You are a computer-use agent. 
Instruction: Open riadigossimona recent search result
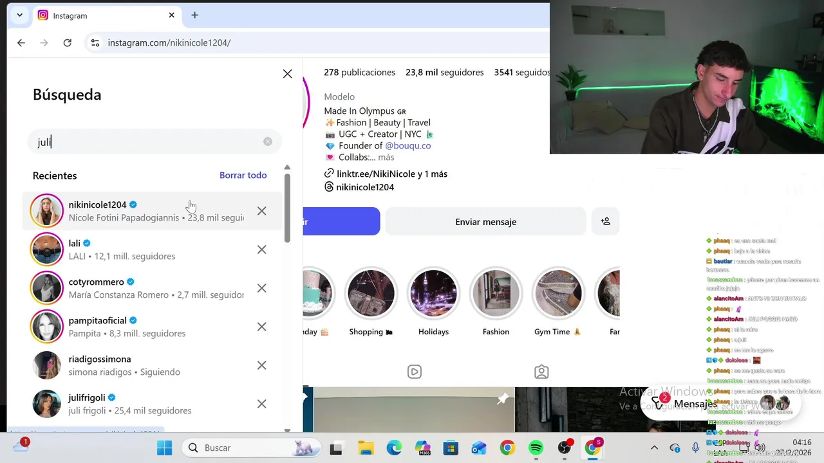[x=153, y=365]
